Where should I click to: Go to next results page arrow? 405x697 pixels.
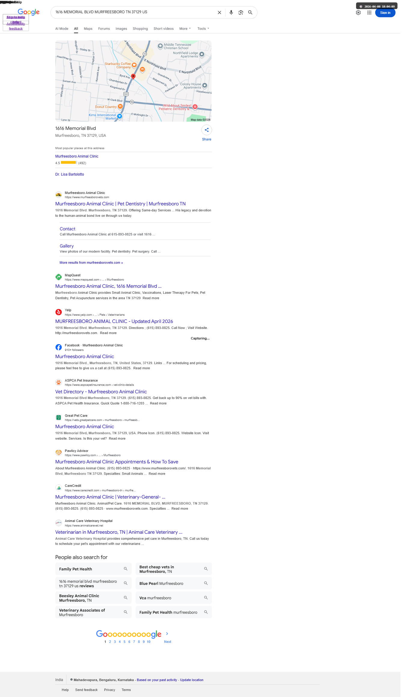coord(167,634)
